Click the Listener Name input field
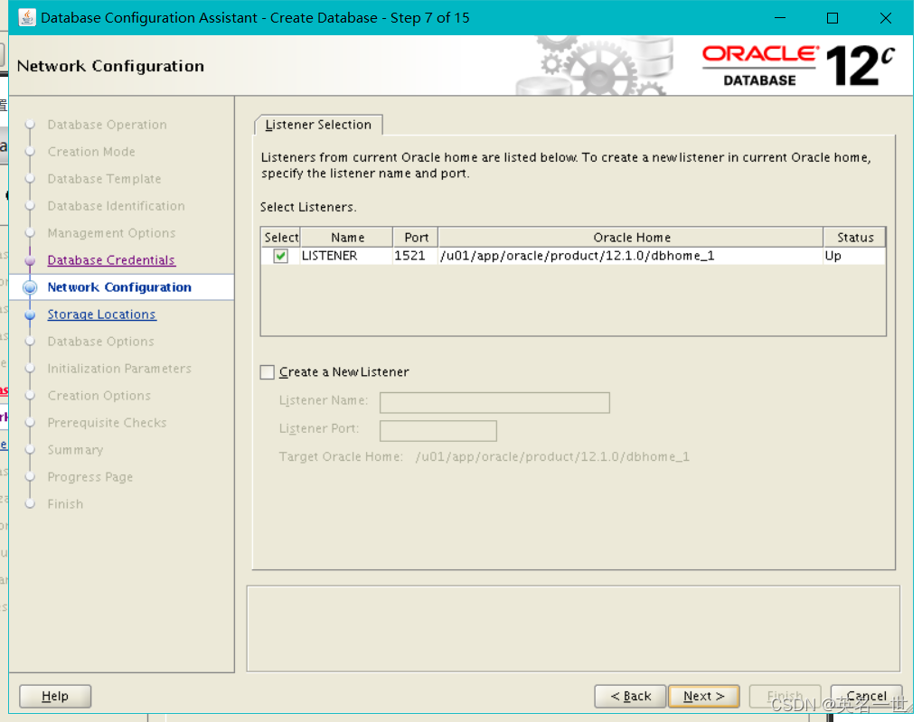The height and width of the screenshot is (722, 922). 494,402
